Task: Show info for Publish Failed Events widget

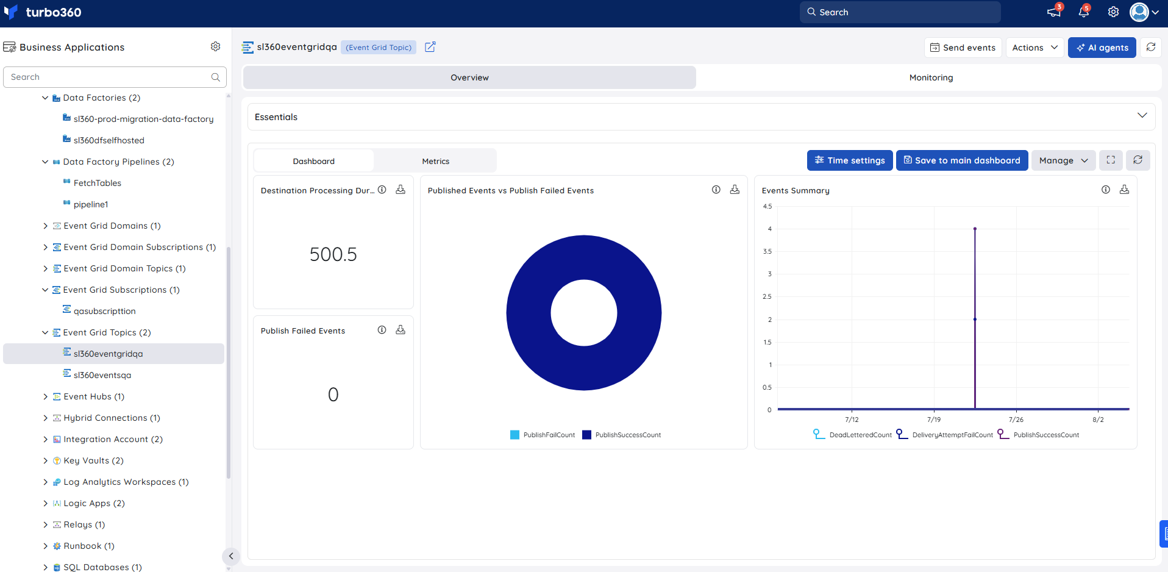Action: pyautogui.click(x=382, y=330)
